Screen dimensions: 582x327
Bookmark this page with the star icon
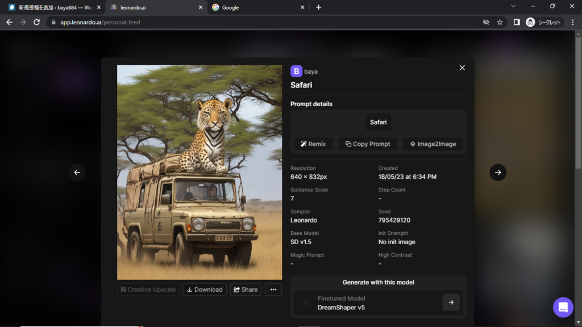[x=500, y=22]
